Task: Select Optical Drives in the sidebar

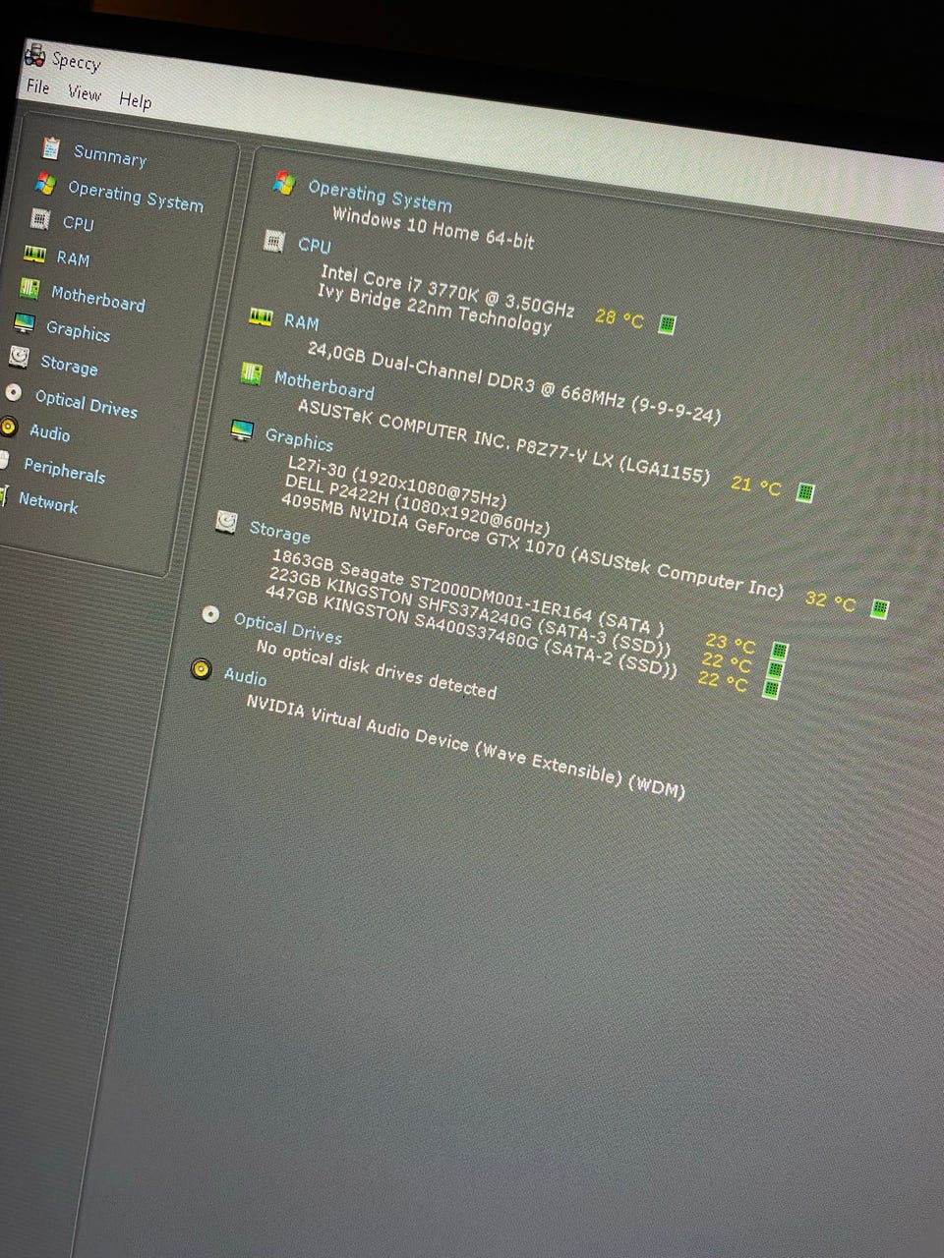Action: (87, 404)
